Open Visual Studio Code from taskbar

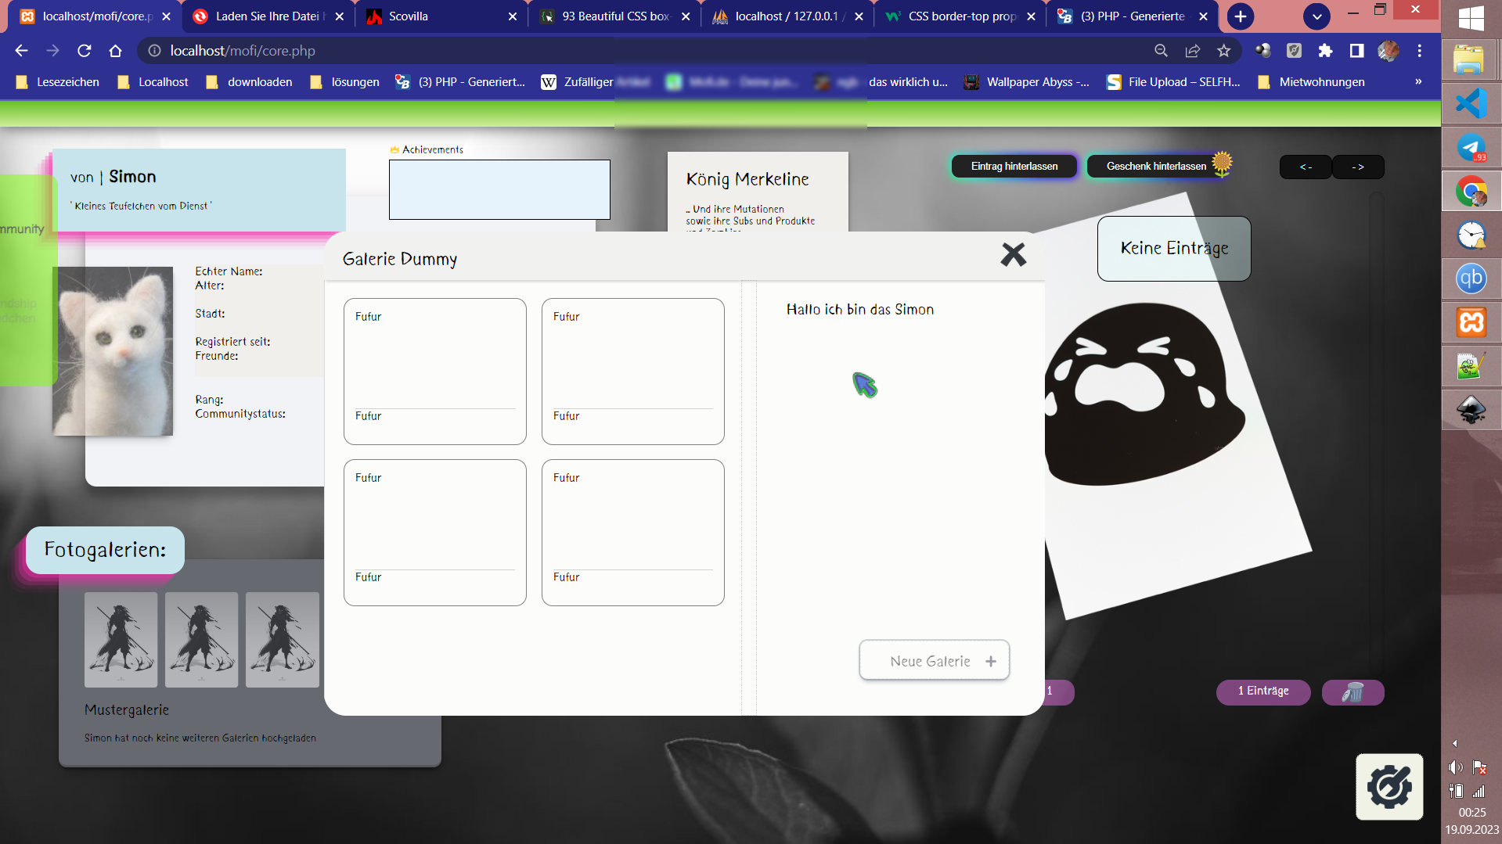point(1471,103)
